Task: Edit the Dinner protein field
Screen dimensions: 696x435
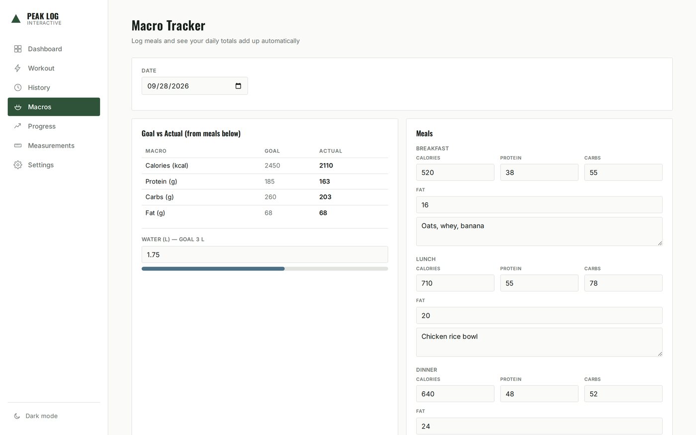Action: pos(539,394)
